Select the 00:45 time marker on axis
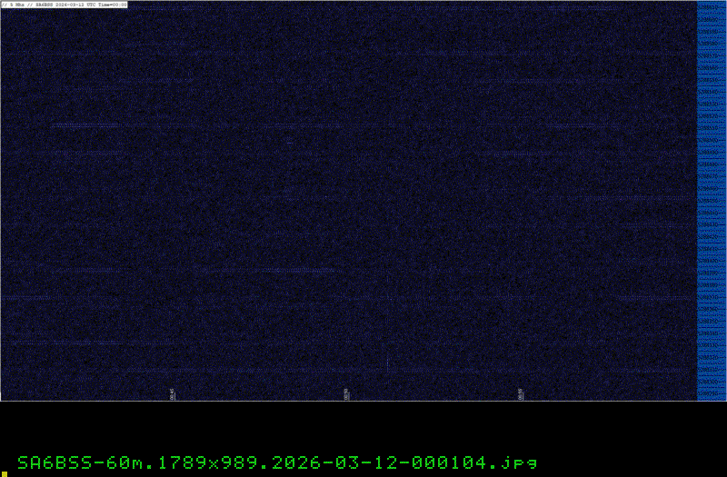Image resolution: width=727 pixels, height=477 pixels. 173,394
